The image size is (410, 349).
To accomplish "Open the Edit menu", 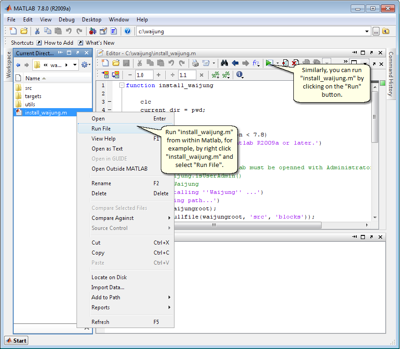I will coord(28,20).
